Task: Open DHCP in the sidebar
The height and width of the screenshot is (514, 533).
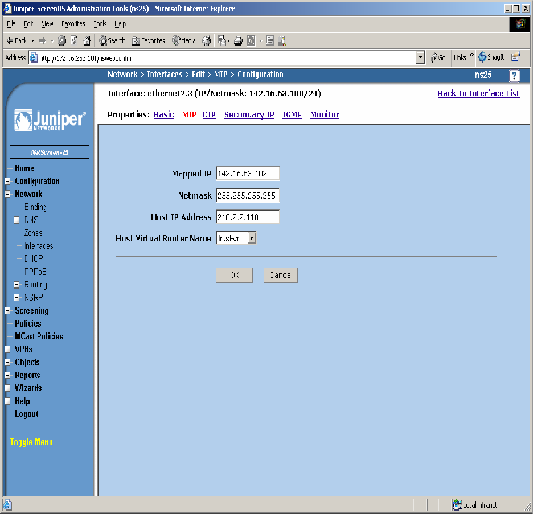Action: [x=34, y=258]
